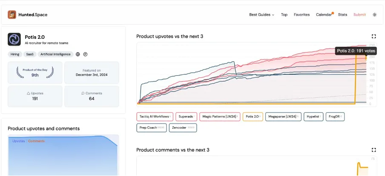Toggle Zencoder series in chart
This screenshot has width=385, height=176.
pyautogui.click(x=183, y=128)
